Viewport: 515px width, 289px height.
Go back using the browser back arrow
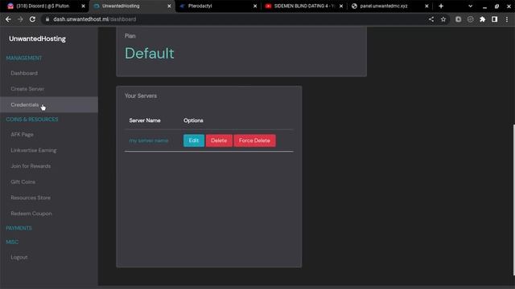click(x=8, y=19)
